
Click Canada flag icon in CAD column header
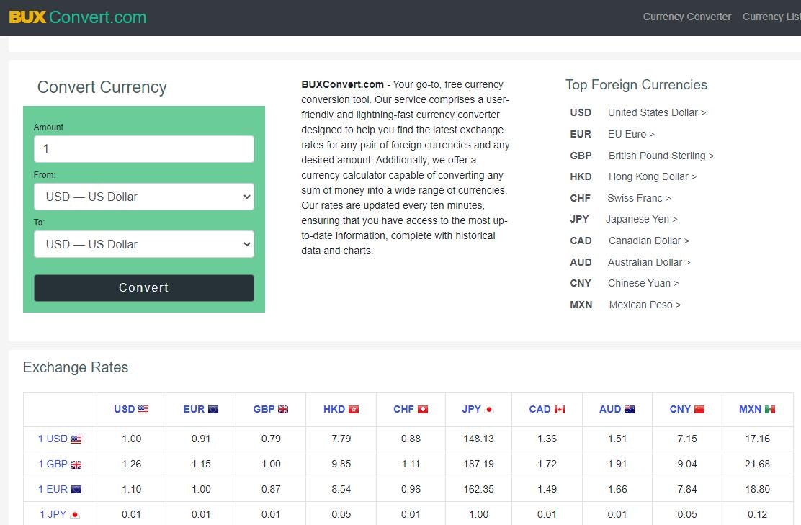(560, 410)
